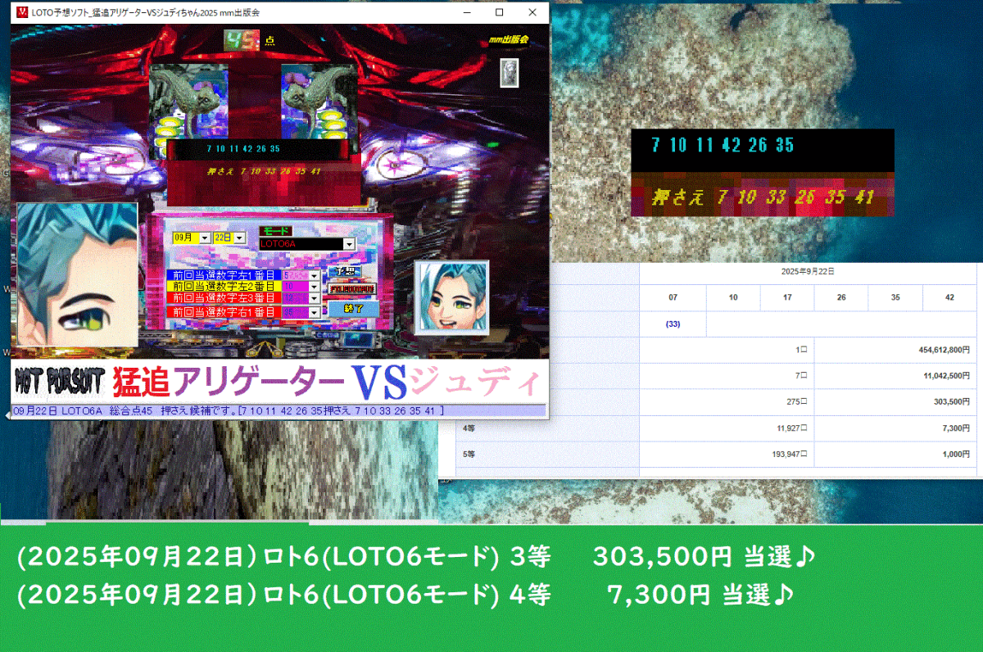Click the bonus number (33) cell

pos(673,324)
